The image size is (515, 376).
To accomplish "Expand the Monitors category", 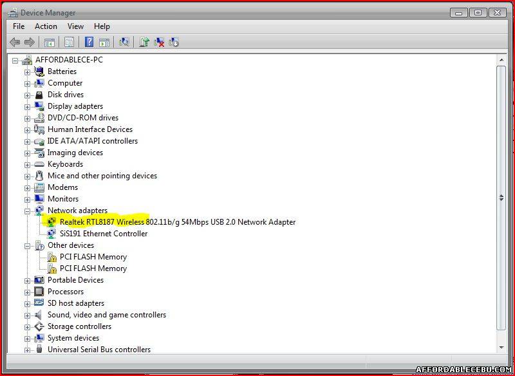I will coord(27,200).
